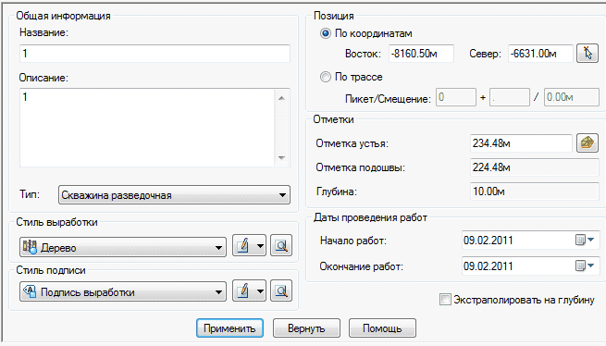Preview the Стиль подписи style via magnifier icon
606x346 pixels.
tap(281, 290)
